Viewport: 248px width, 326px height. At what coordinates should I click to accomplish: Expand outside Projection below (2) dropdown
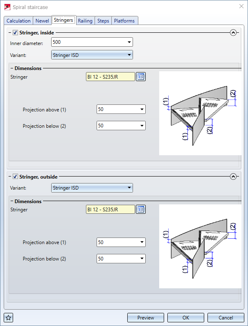tap(142, 259)
